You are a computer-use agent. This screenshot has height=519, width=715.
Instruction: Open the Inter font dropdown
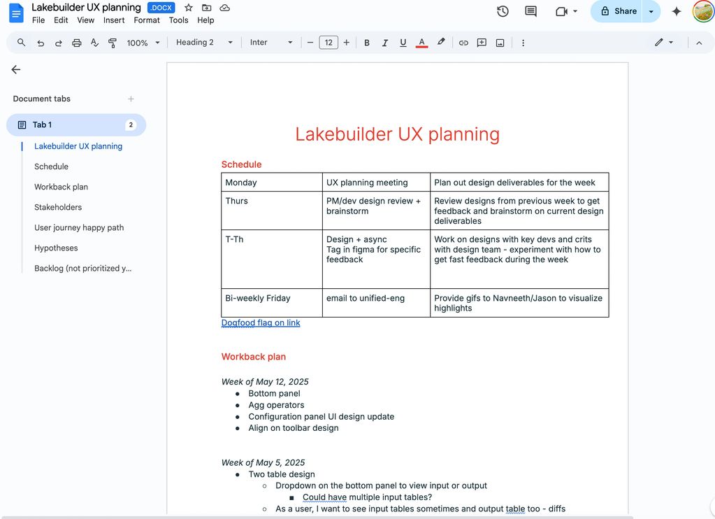pyautogui.click(x=271, y=43)
